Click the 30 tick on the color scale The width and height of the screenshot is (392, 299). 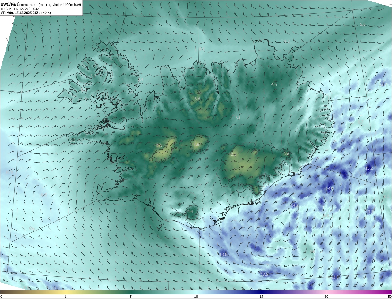pos(326,297)
